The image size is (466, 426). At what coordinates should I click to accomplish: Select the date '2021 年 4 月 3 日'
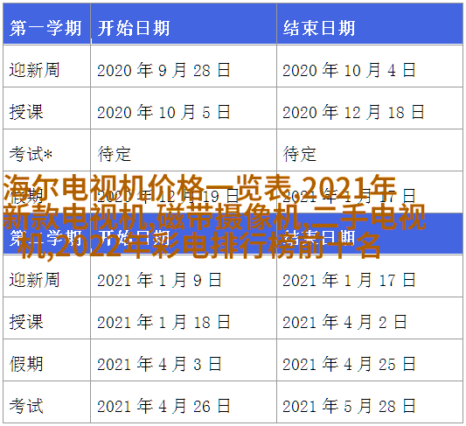tap(159, 364)
